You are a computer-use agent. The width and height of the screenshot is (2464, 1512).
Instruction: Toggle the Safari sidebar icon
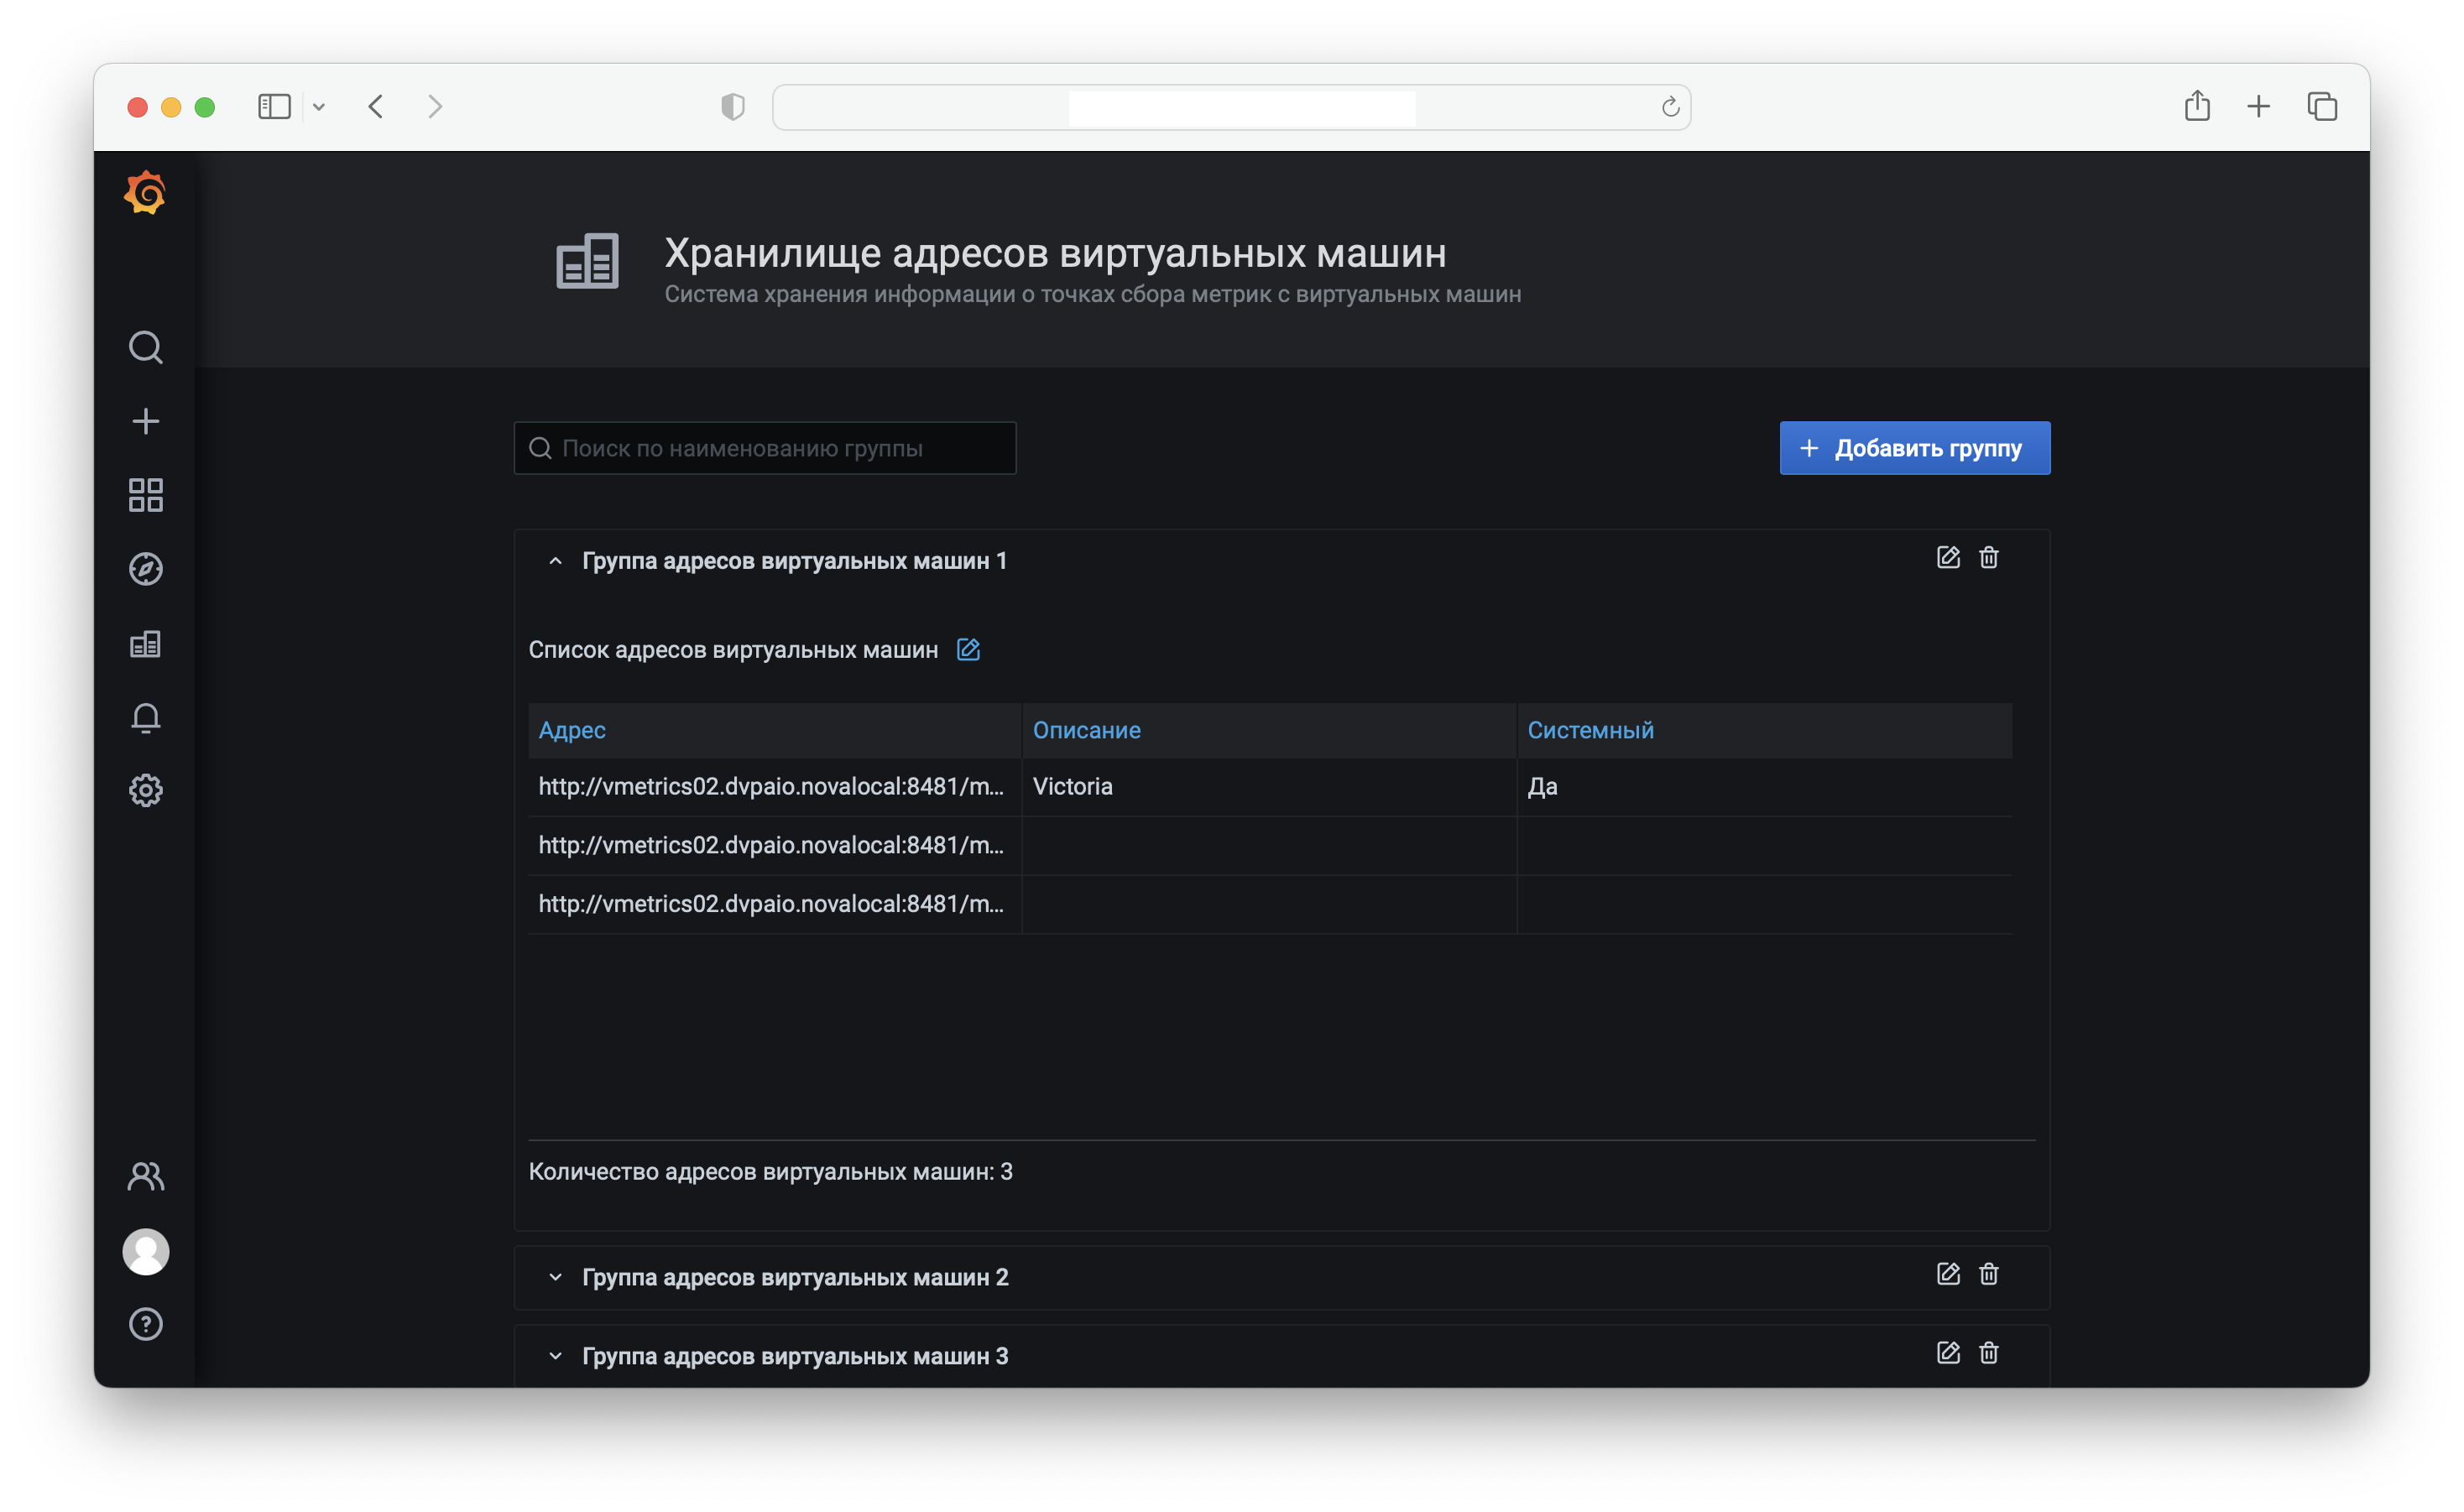tap(274, 106)
